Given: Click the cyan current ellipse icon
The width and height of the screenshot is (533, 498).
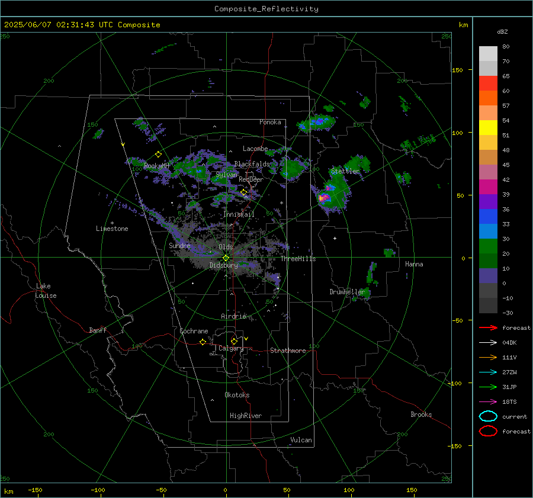Looking at the screenshot, I should tap(488, 416).
